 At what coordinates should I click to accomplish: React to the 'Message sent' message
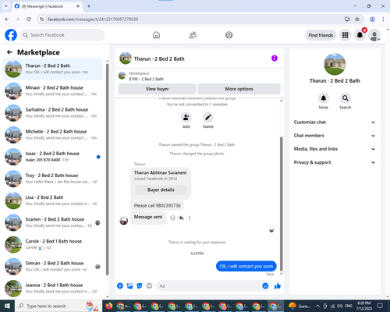pos(172,218)
